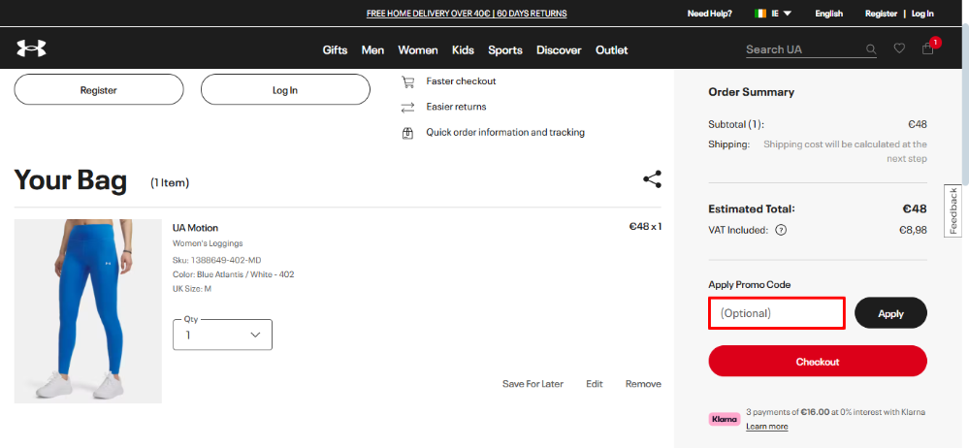Click Register in the top bar

click(x=882, y=13)
